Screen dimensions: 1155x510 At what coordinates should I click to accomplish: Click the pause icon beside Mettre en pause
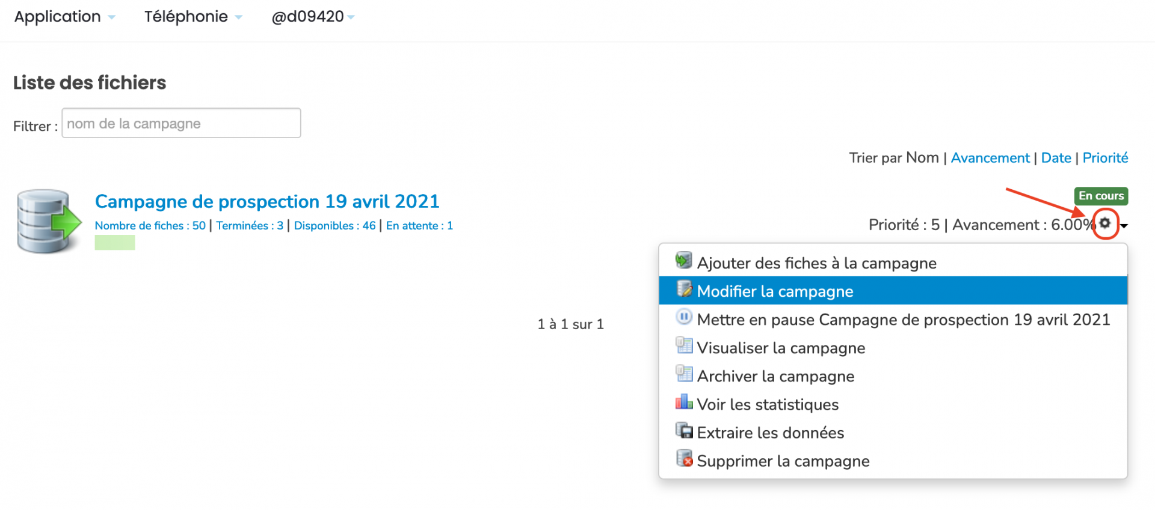click(x=684, y=317)
